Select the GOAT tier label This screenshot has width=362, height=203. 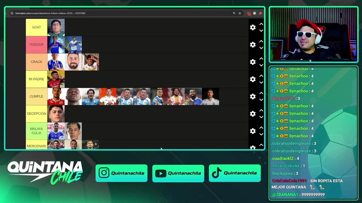(36, 27)
